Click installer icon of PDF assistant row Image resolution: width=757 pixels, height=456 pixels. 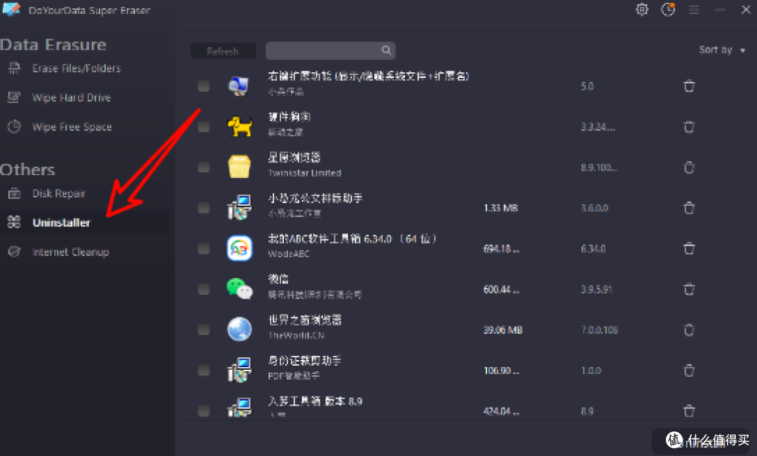click(240, 370)
